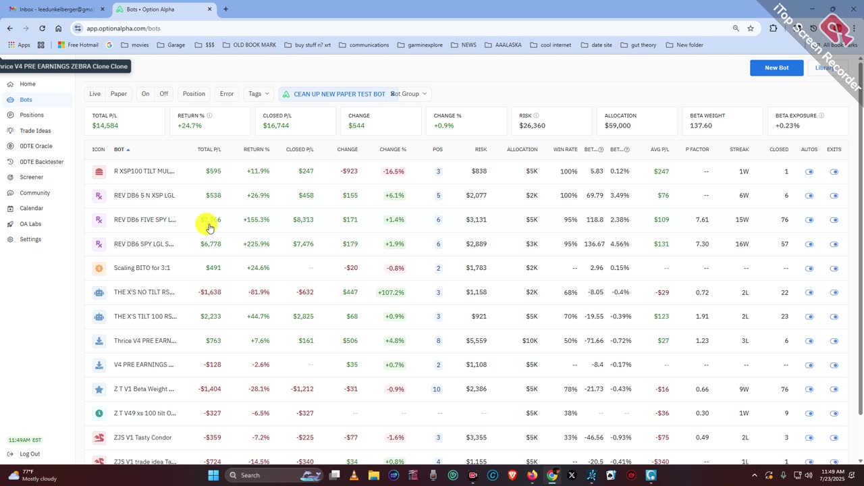Open Calendar in the sidebar

coord(31,208)
